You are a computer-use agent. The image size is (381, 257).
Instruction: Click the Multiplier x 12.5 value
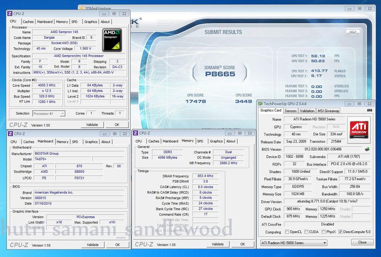pyautogui.click(x=46, y=91)
